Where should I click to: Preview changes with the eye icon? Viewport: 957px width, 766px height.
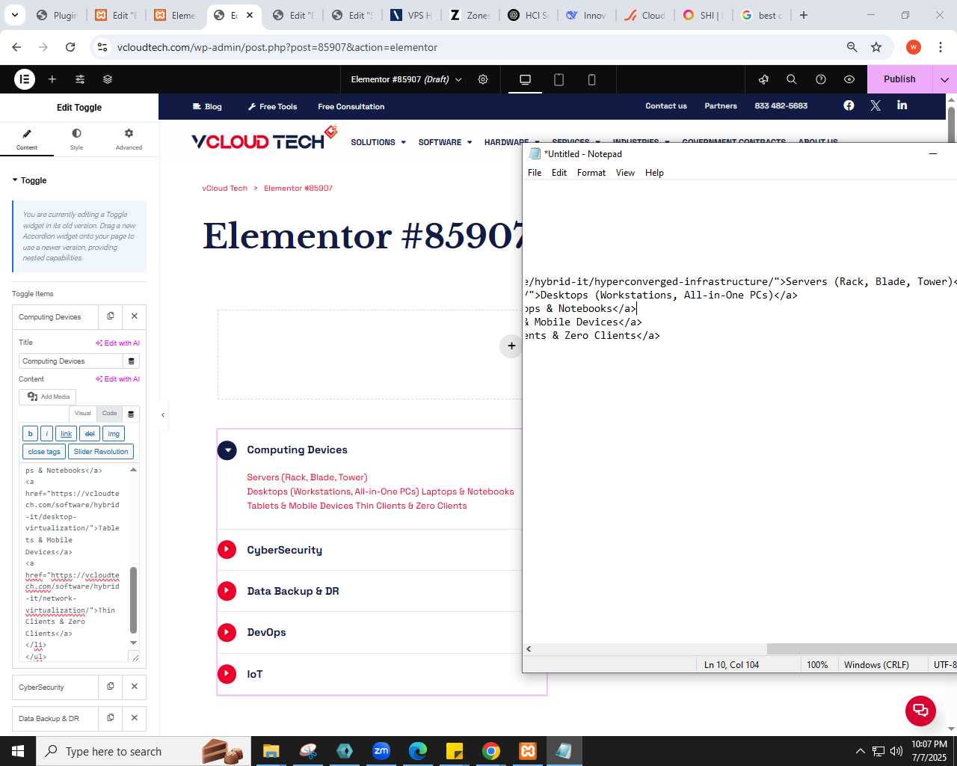849,79
